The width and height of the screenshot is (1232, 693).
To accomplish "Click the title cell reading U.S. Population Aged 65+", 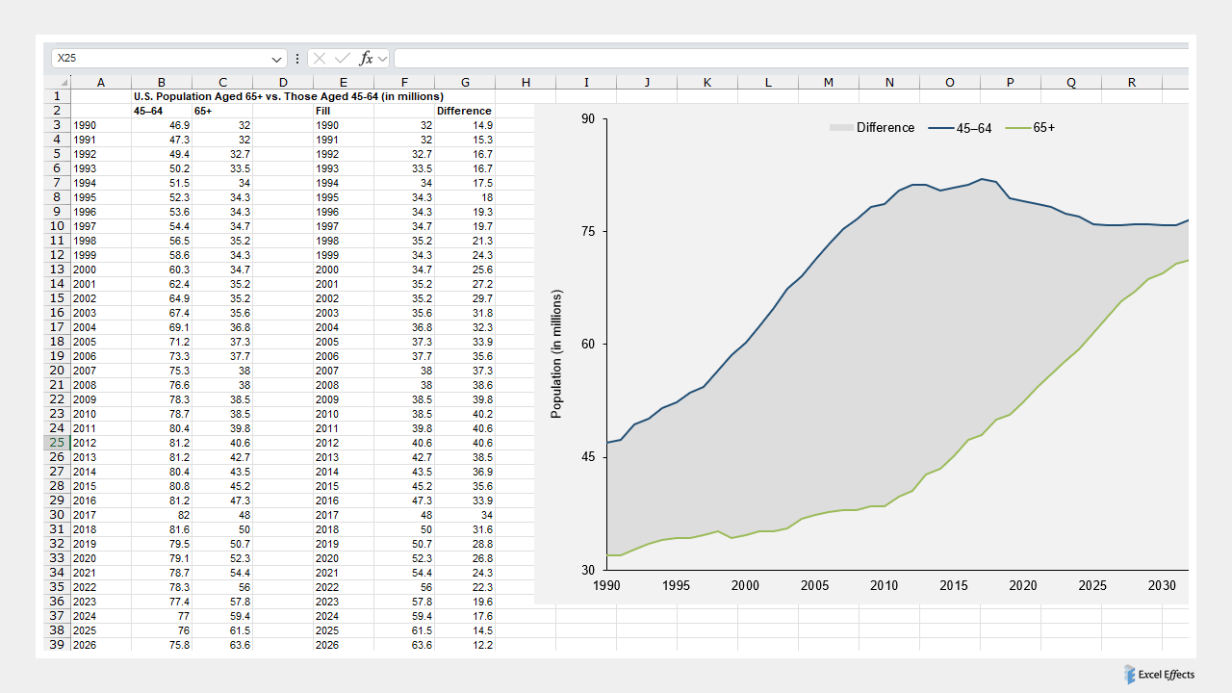I will click(x=221, y=96).
